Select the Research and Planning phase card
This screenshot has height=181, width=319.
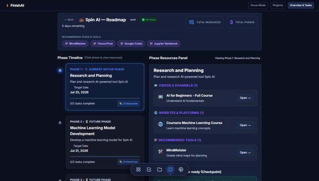[x=105, y=87]
